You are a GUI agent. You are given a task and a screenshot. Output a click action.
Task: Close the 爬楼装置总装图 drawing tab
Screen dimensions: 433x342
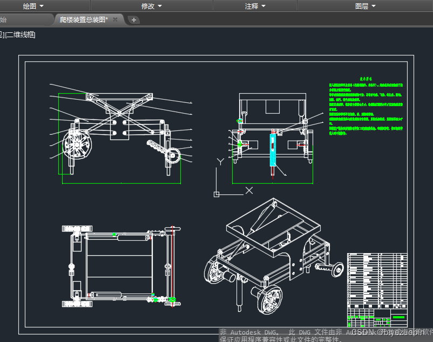coord(115,19)
